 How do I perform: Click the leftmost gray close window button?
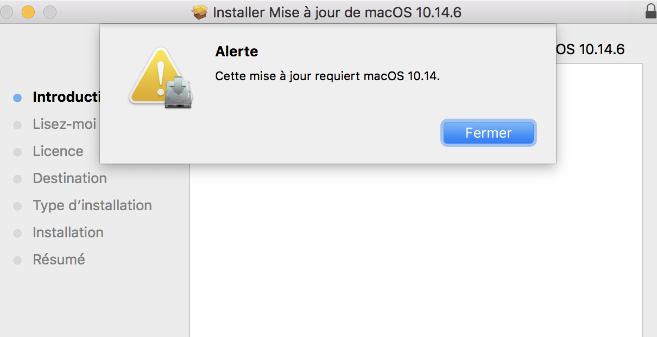pos(7,11)
